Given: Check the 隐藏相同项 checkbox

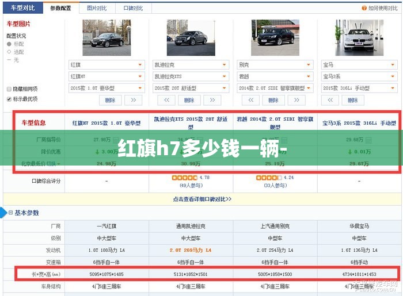Looking at the screenshot, I should [x=9, y=89].
